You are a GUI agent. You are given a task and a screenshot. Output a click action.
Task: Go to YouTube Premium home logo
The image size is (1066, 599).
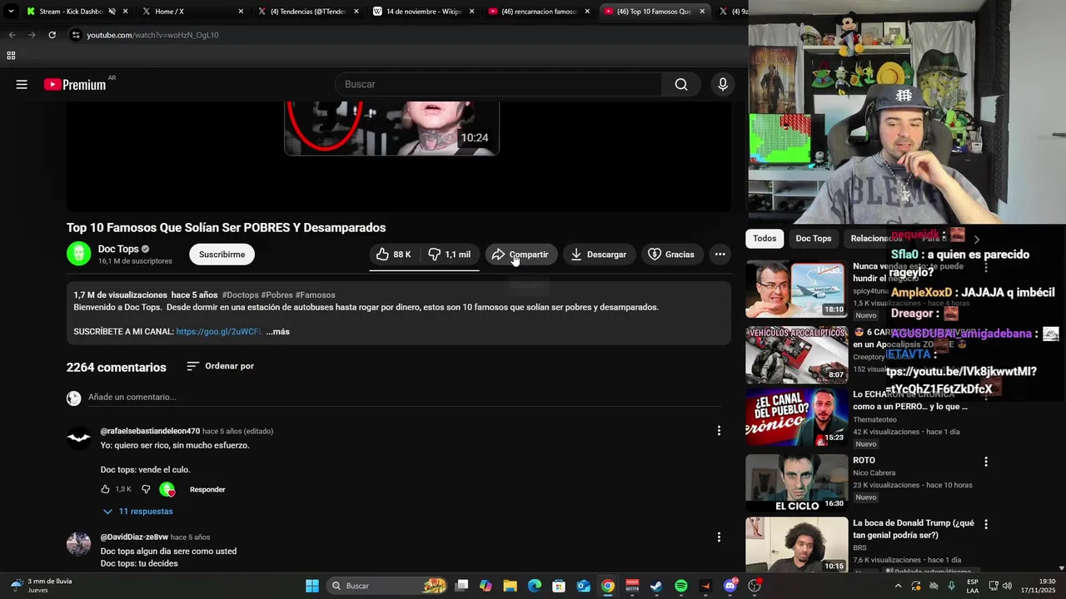[75, 84]
